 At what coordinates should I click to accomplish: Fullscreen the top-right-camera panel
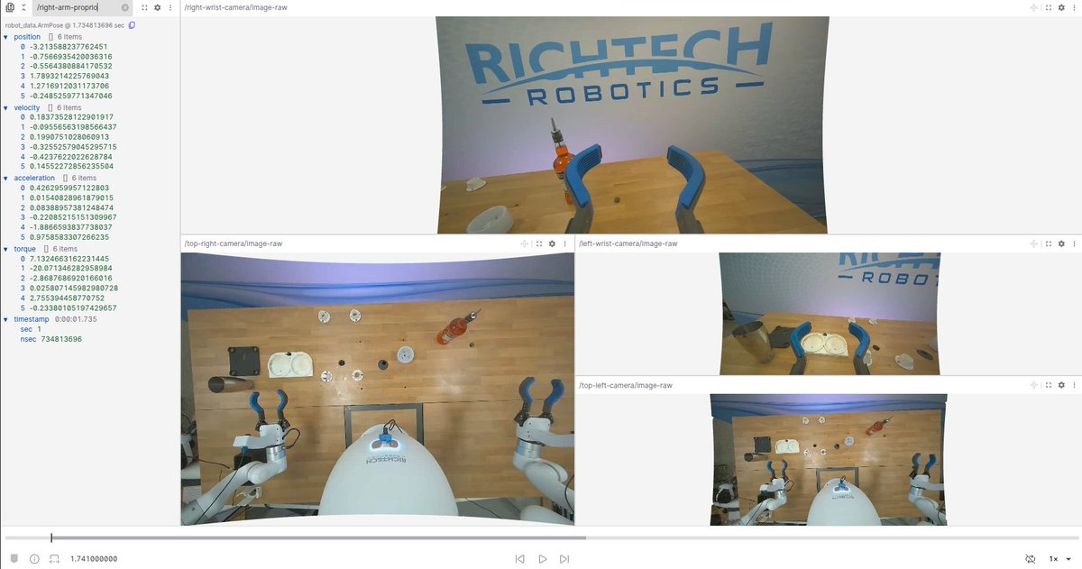point(539,243)
